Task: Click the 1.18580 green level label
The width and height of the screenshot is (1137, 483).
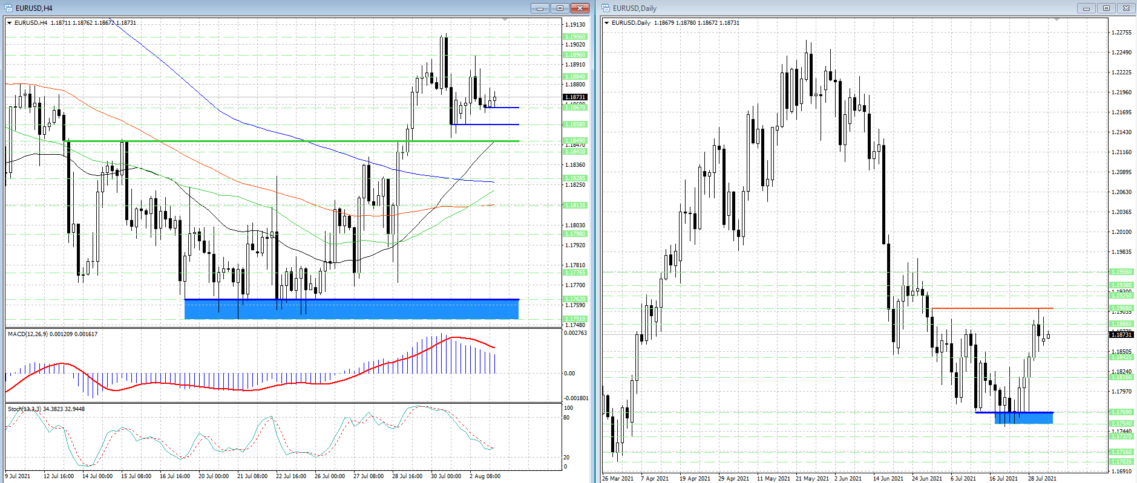Action: pyautogui.click(x=575, y=125)
